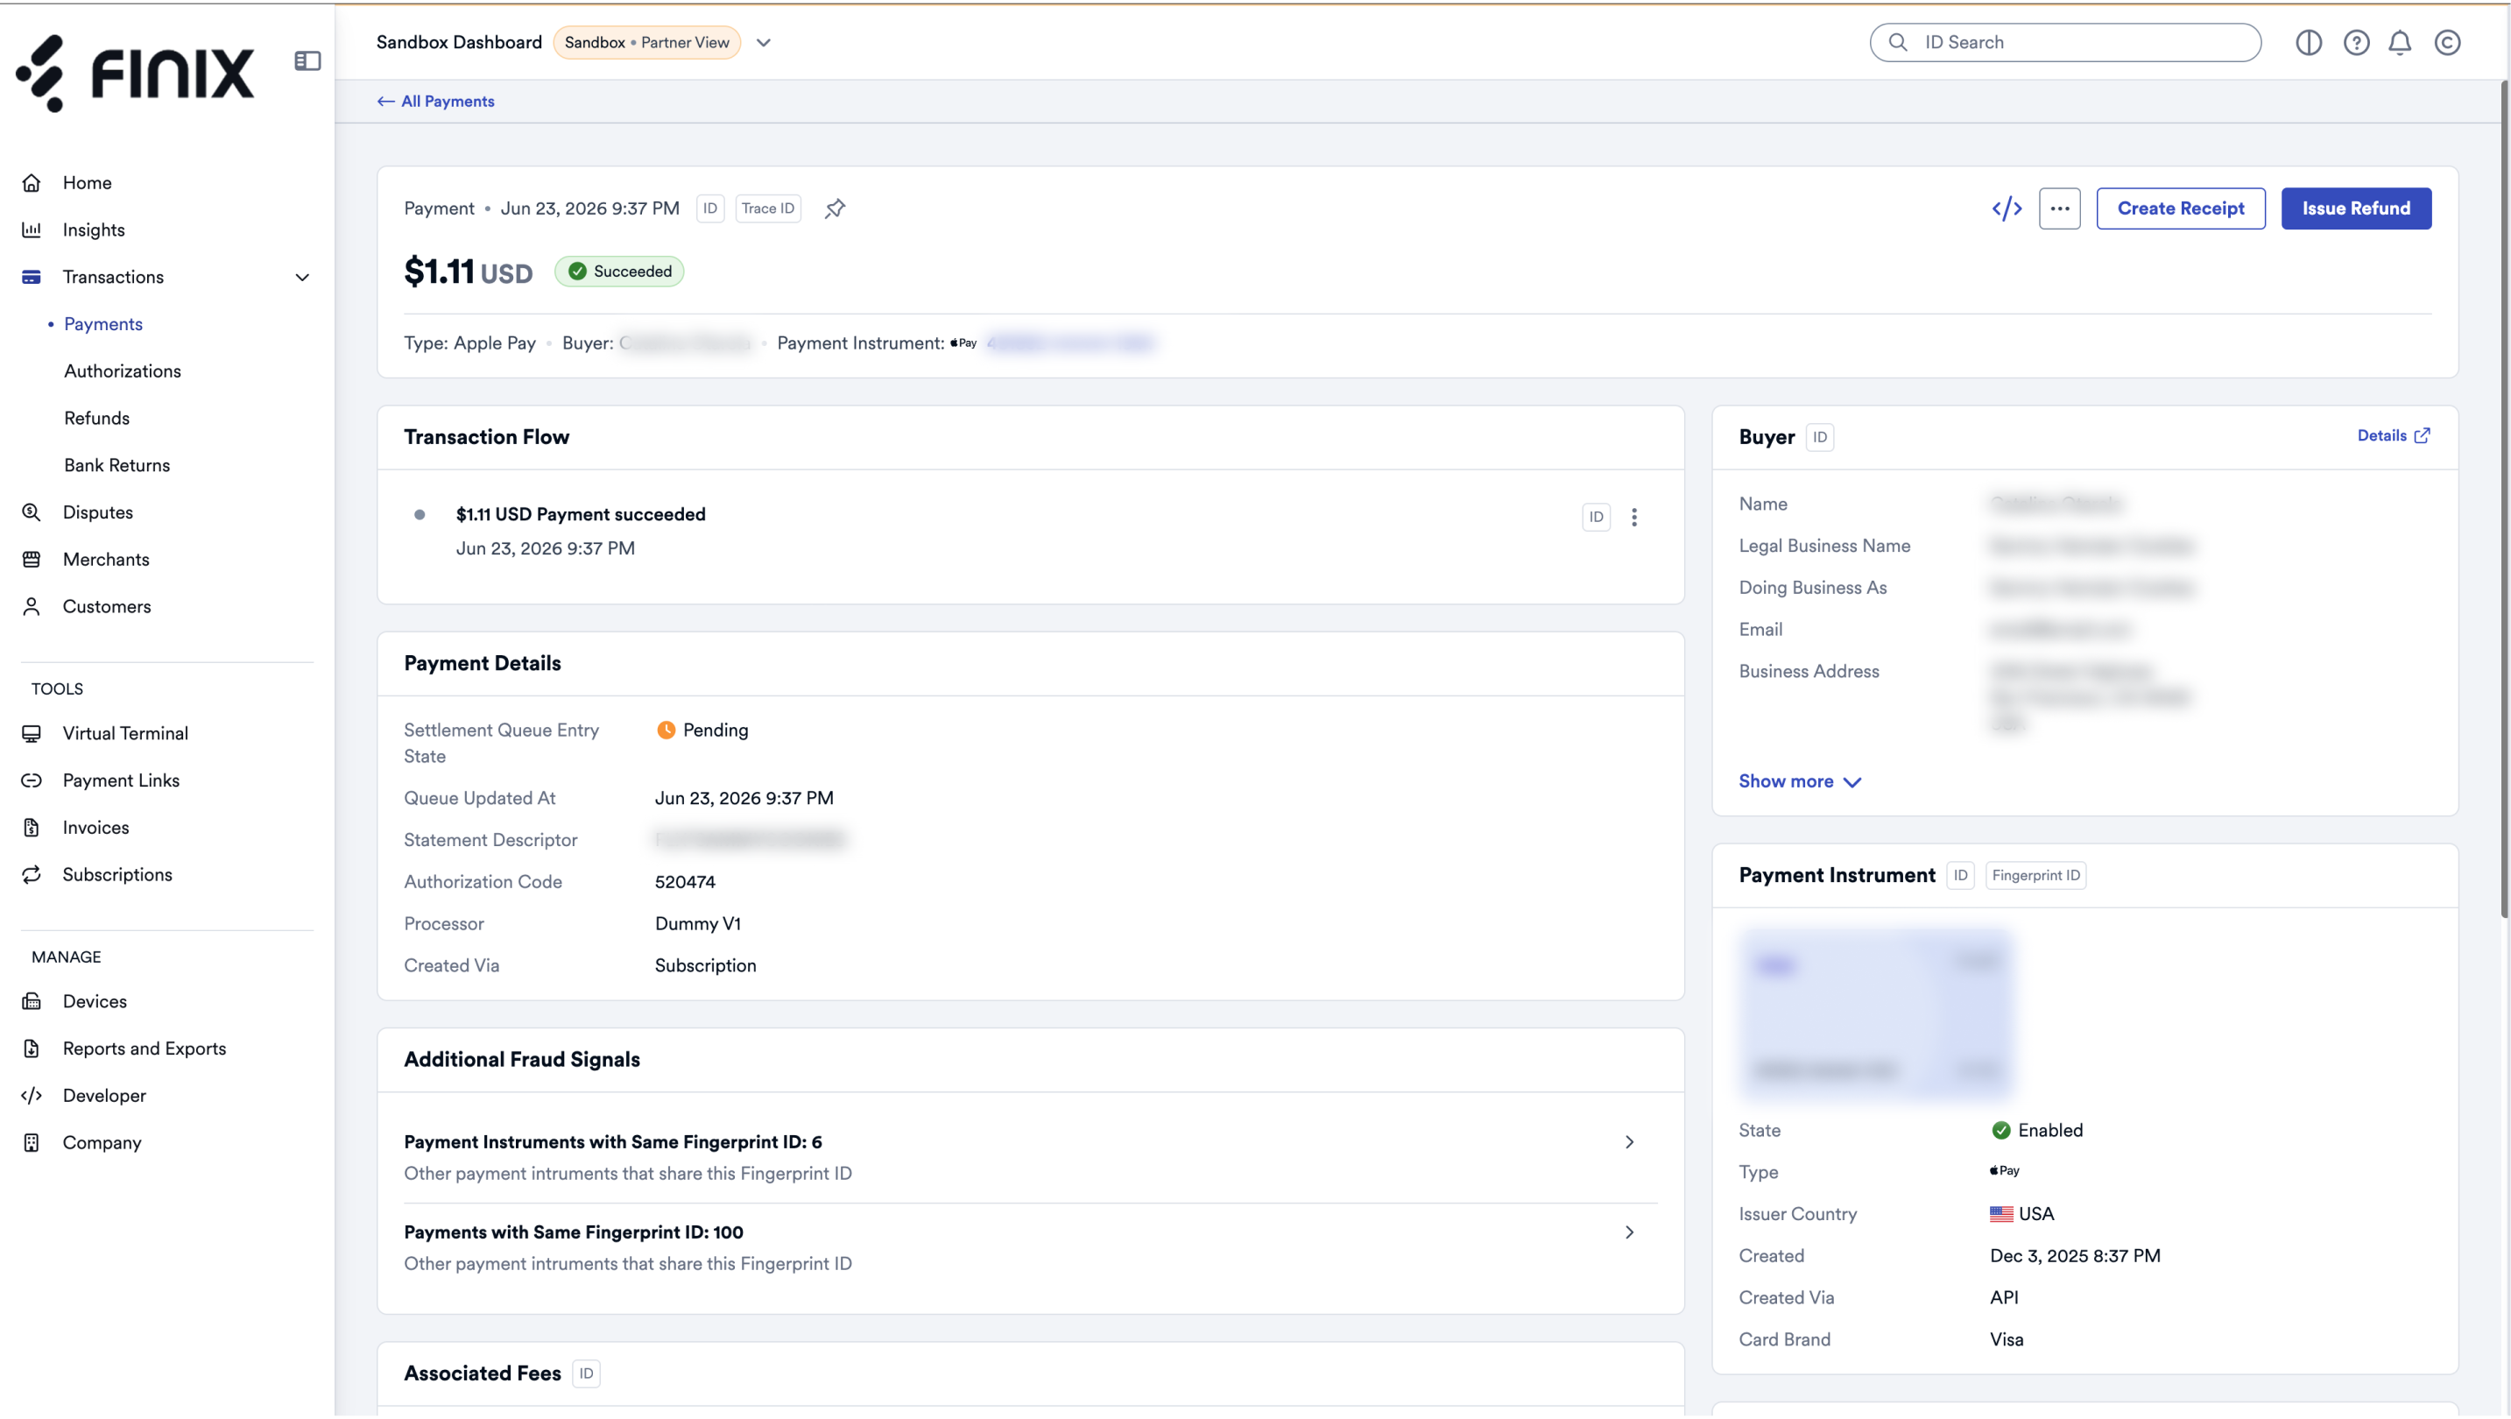This screenshot has height=1419, width=2511.
Task: Open Bank Returns in the sidebar
Action: 117,466
